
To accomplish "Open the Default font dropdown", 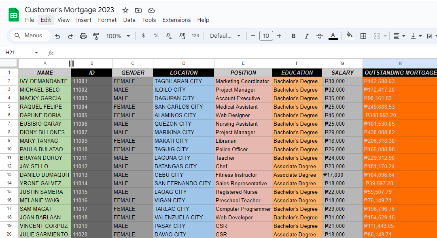I will [225, 36].
